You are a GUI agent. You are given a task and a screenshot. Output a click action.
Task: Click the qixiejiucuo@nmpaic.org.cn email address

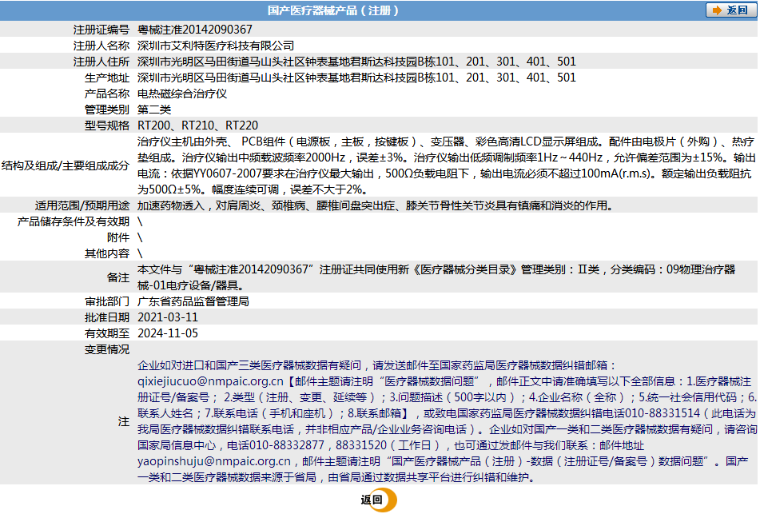tap(210, 381)
